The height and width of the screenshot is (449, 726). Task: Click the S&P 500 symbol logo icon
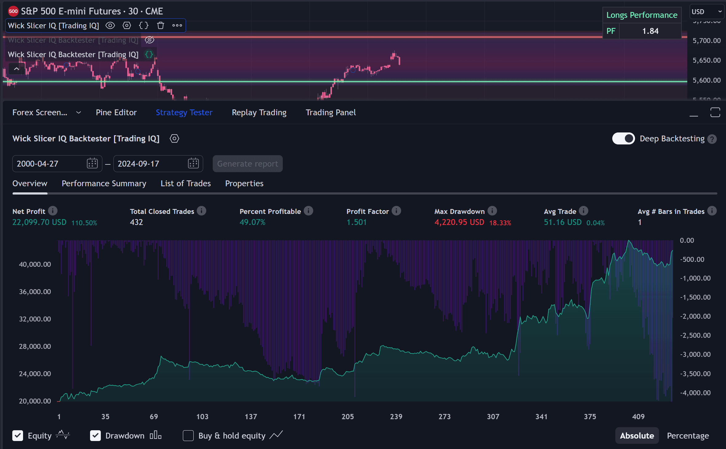tap(13, 11)
